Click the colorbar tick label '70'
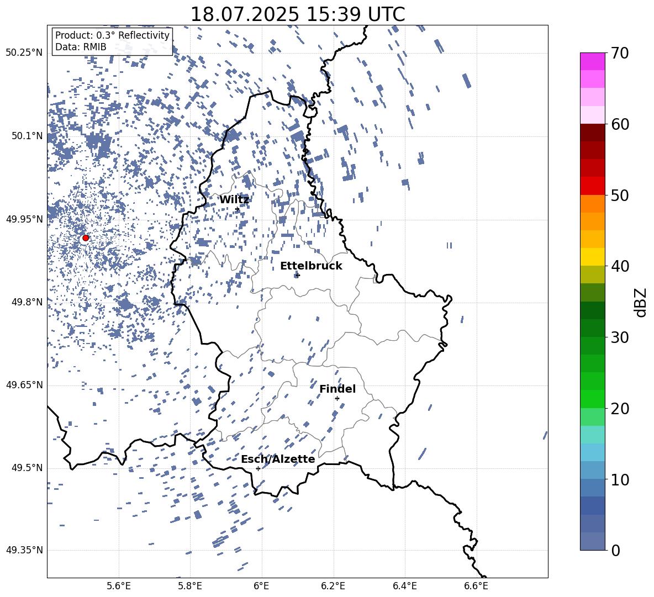This screenshot has height=597, width=654. pyautogui.click(x=620, y=54)
